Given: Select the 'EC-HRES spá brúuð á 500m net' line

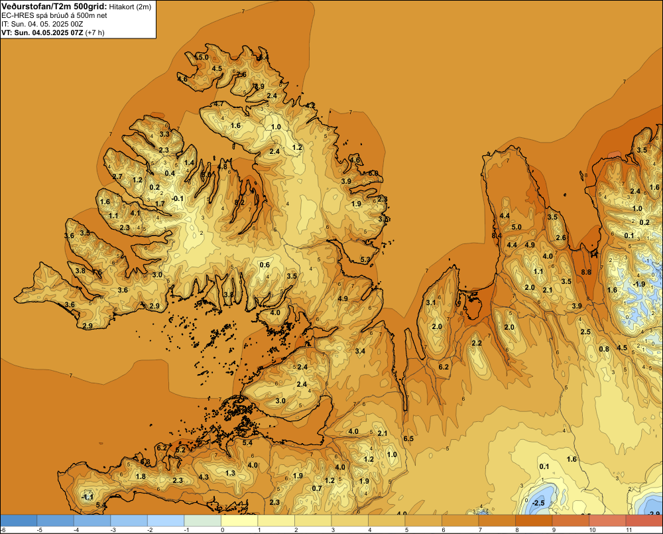Looking at the screenshot, I should coord(54,15).
